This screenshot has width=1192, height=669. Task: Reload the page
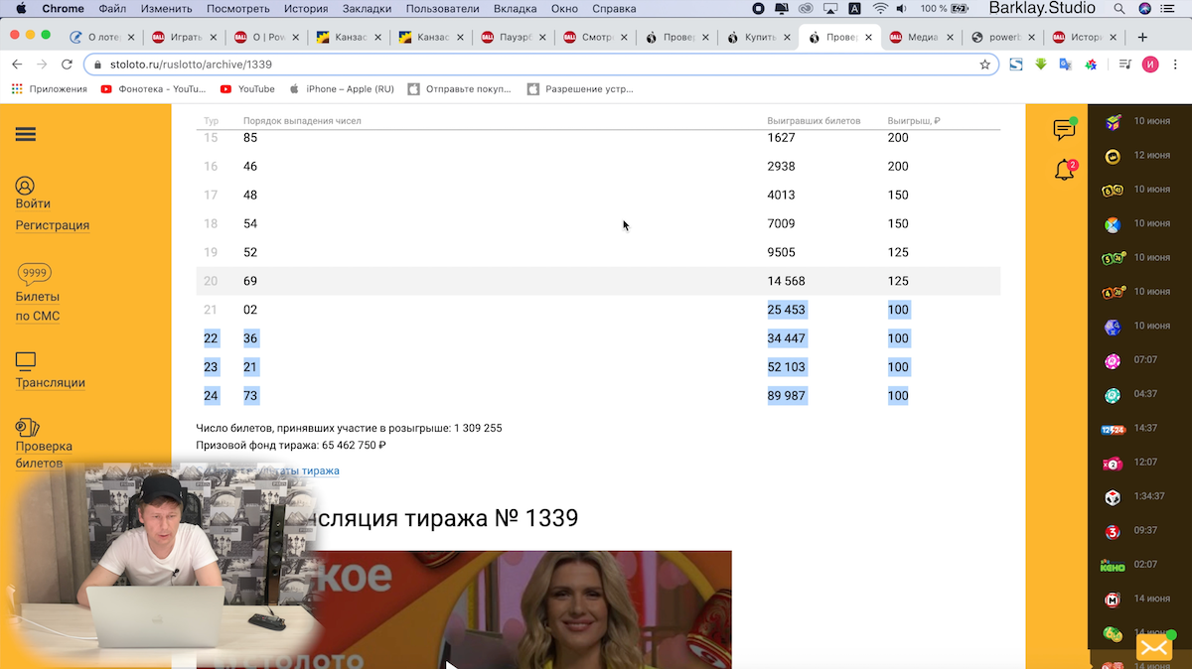[x=67, y=65]
